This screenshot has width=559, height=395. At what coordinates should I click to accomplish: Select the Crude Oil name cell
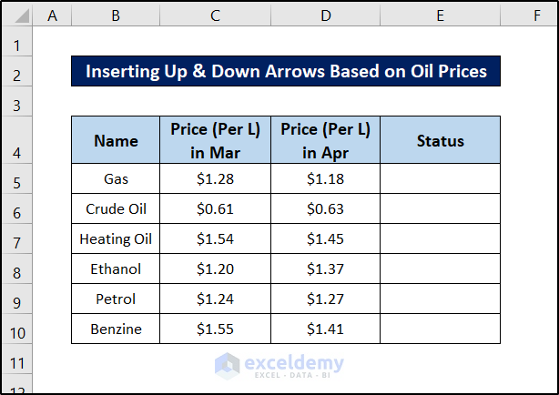coord(116,208)
